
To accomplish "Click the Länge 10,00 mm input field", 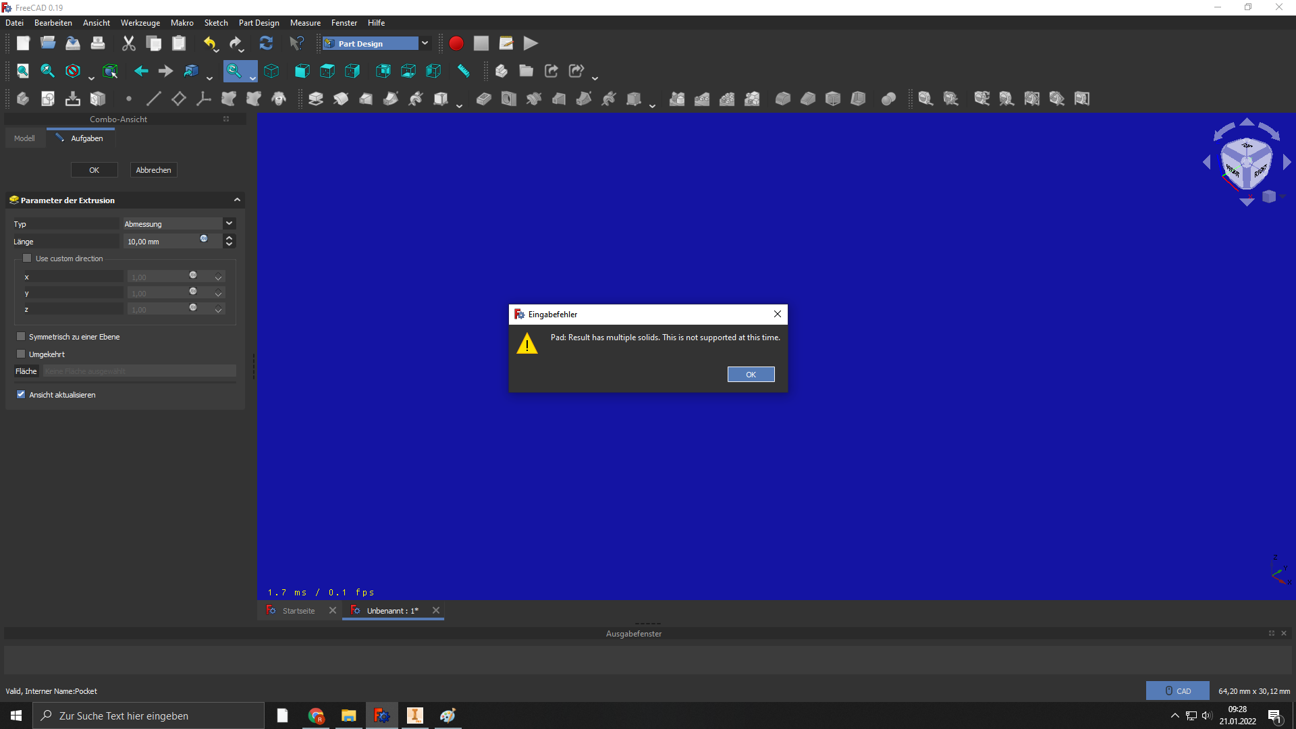I will click(162, 242).
